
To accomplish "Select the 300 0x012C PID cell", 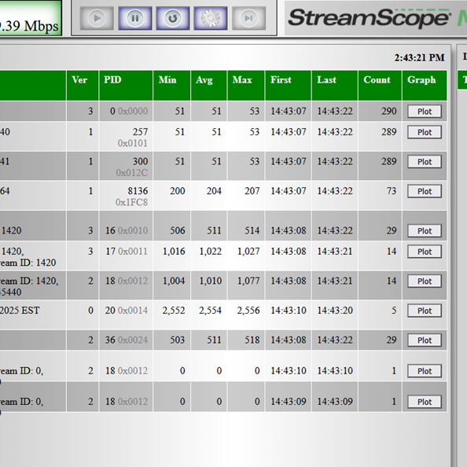I will pos(126,166).
